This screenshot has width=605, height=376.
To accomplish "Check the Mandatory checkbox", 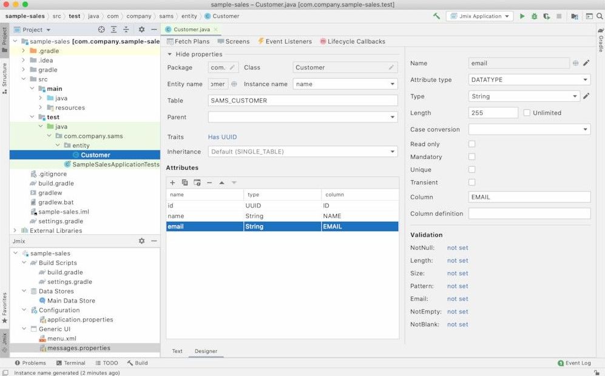I will [x=471, y=156].
